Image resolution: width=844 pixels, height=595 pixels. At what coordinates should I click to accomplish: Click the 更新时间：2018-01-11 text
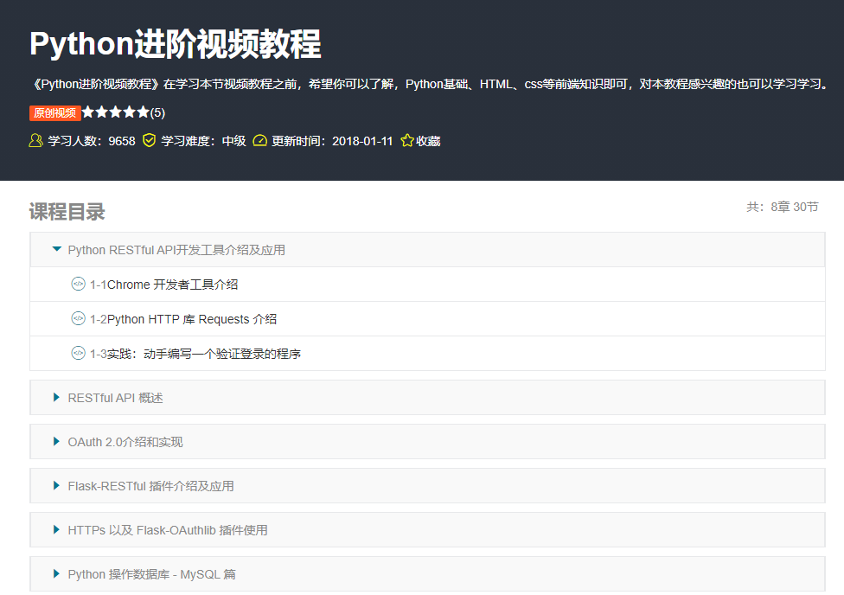point(332,141)
